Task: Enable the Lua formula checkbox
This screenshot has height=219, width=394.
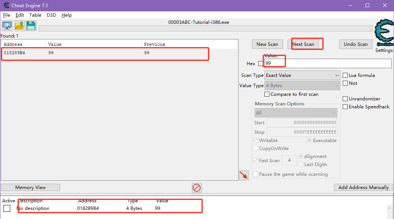Action: pos(345,75)
